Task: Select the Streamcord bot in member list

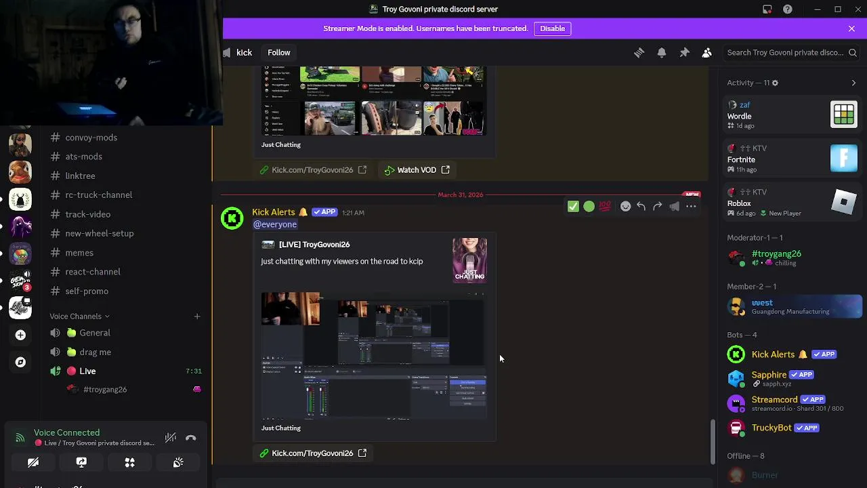Action: (792, 403)
